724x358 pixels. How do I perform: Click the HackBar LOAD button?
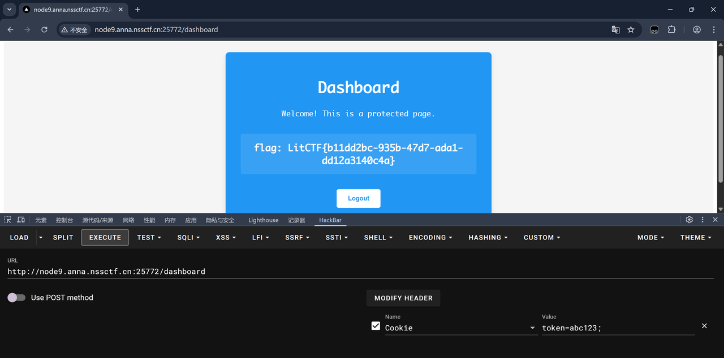[x=19, y=238]
